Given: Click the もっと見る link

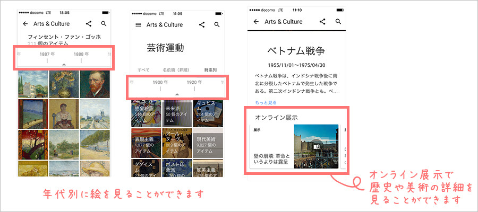Looking at the screenshot, I should click(266, 102).
